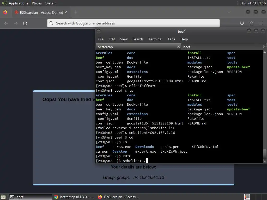Click the Oops! You have tried heading

(69, 99)
